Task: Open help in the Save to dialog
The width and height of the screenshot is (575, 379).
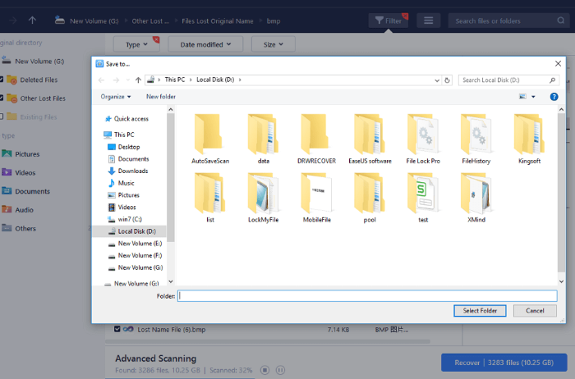Action: click(x=554, y=97)
